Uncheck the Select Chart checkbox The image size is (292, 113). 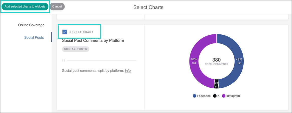65,32
